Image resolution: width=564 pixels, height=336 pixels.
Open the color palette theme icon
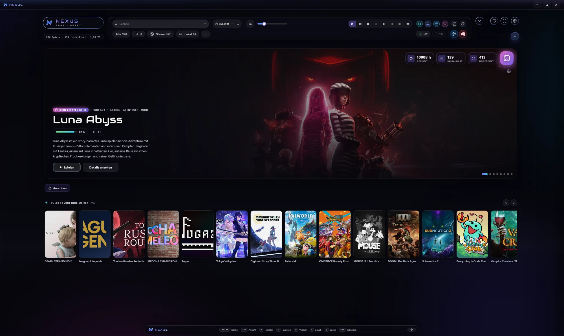463,24
